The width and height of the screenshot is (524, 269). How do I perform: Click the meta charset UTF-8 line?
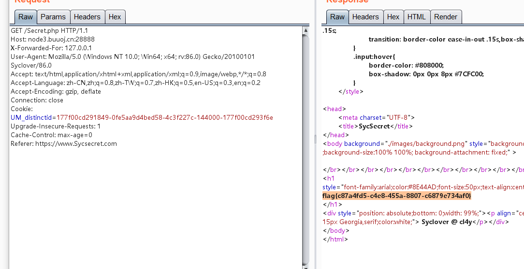click(x=377, y=117)
